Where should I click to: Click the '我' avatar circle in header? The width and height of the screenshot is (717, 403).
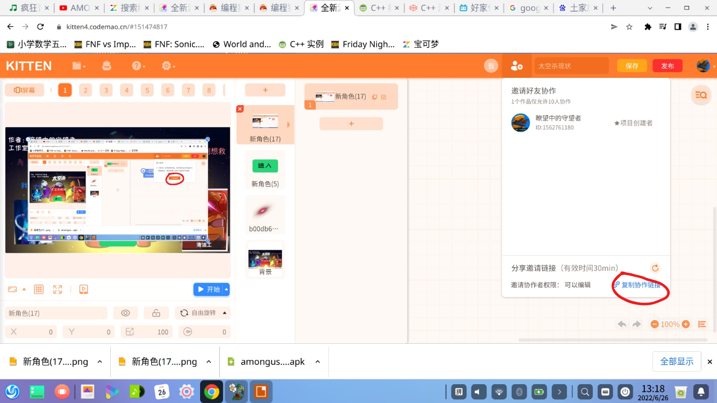pos(491,66)
